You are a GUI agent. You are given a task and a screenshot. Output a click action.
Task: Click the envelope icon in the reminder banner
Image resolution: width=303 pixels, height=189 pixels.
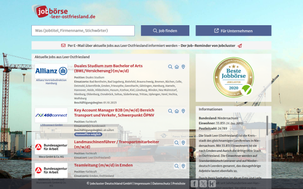64,45
